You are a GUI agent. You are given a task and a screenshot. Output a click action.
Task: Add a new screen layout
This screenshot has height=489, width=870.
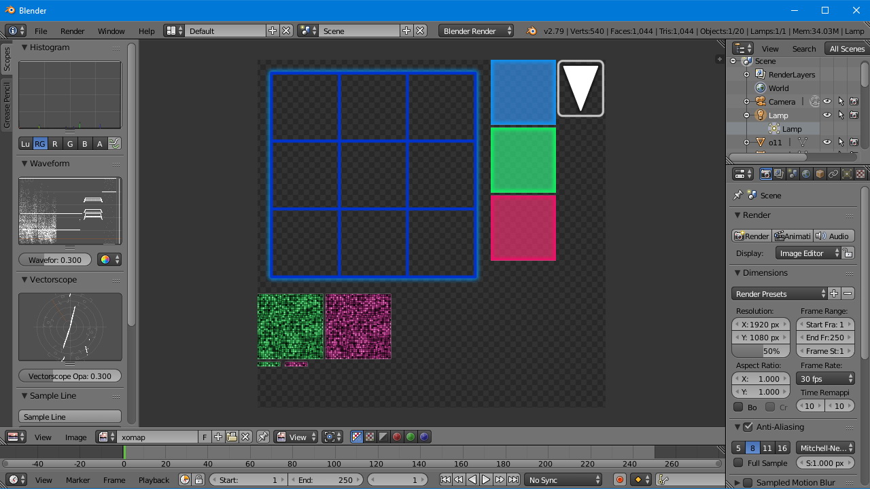[x=273, y=31]
